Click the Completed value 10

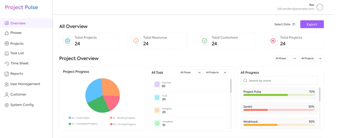164,125
